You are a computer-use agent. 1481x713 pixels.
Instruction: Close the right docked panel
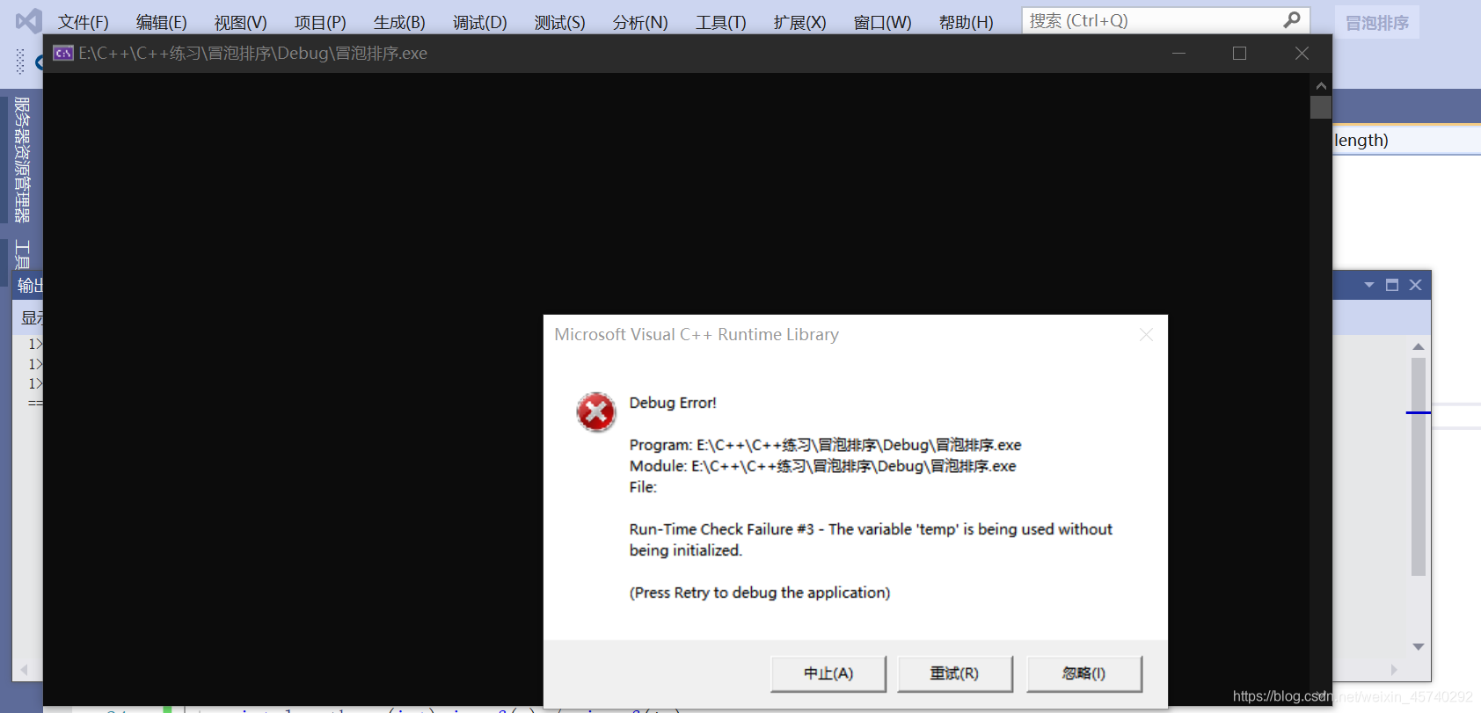(1415, 285)
